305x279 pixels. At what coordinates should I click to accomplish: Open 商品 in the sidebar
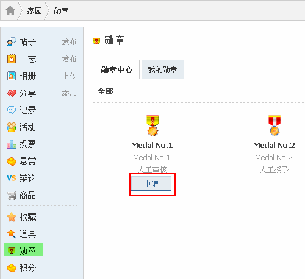[x=27, y=196]
